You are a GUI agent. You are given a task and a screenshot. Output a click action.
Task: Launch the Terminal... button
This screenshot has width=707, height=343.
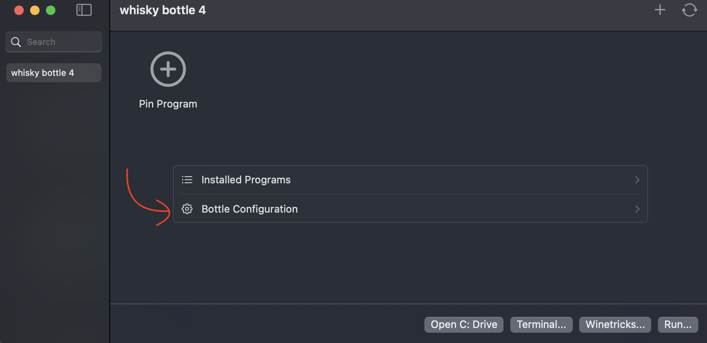tap(541, 324)
